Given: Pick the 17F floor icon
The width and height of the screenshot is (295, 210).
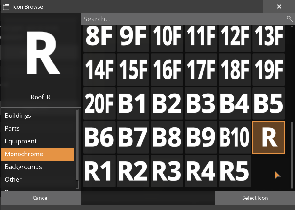Looking at the screenshot, I should pos(201,70).
